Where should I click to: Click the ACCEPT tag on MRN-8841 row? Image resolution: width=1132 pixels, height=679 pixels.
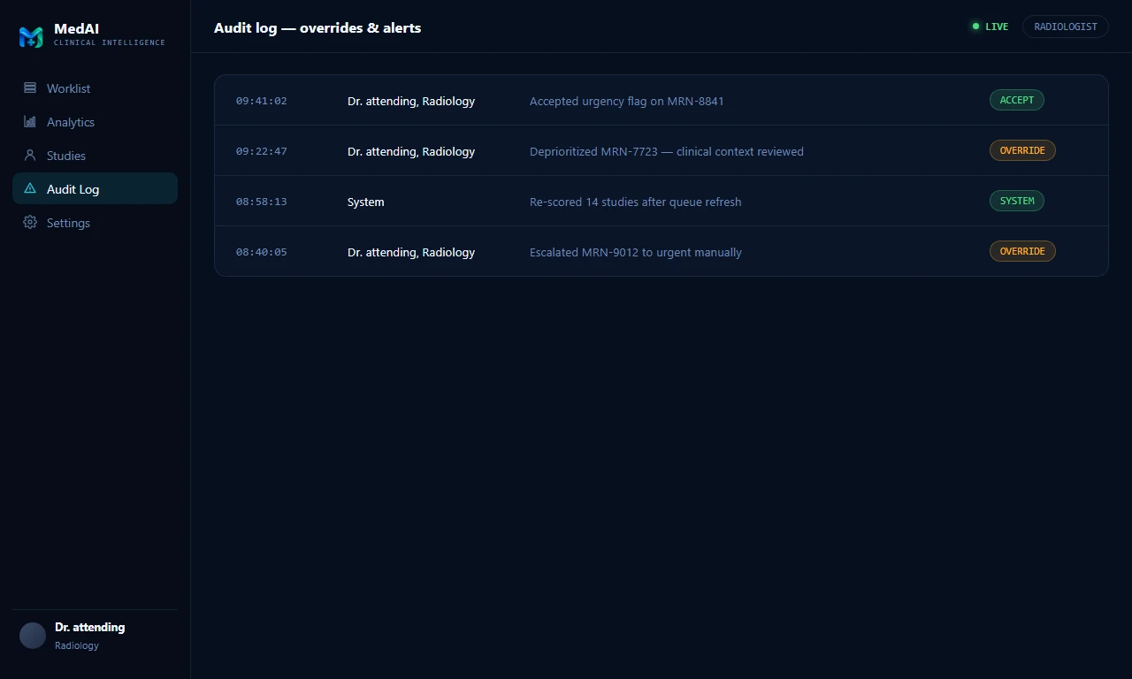1017,100
